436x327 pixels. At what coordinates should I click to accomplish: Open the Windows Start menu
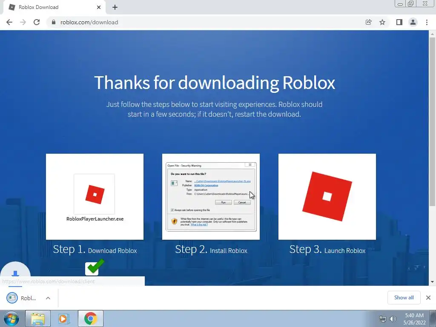tap(11, 318)
